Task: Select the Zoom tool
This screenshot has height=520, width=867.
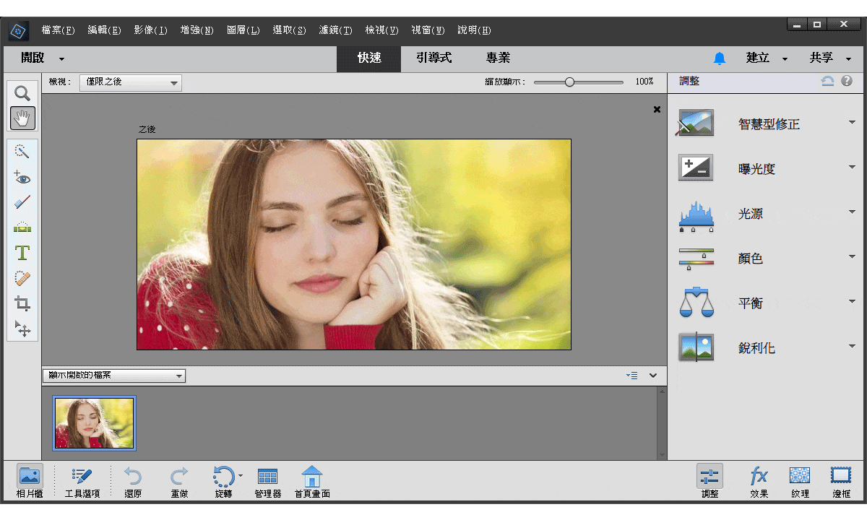Action: coord(22,92)
